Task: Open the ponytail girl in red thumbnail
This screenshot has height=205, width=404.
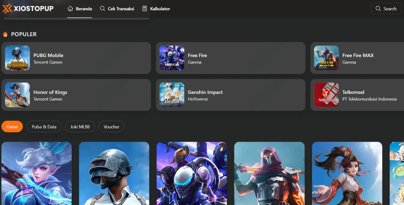Action: point(347,173)
